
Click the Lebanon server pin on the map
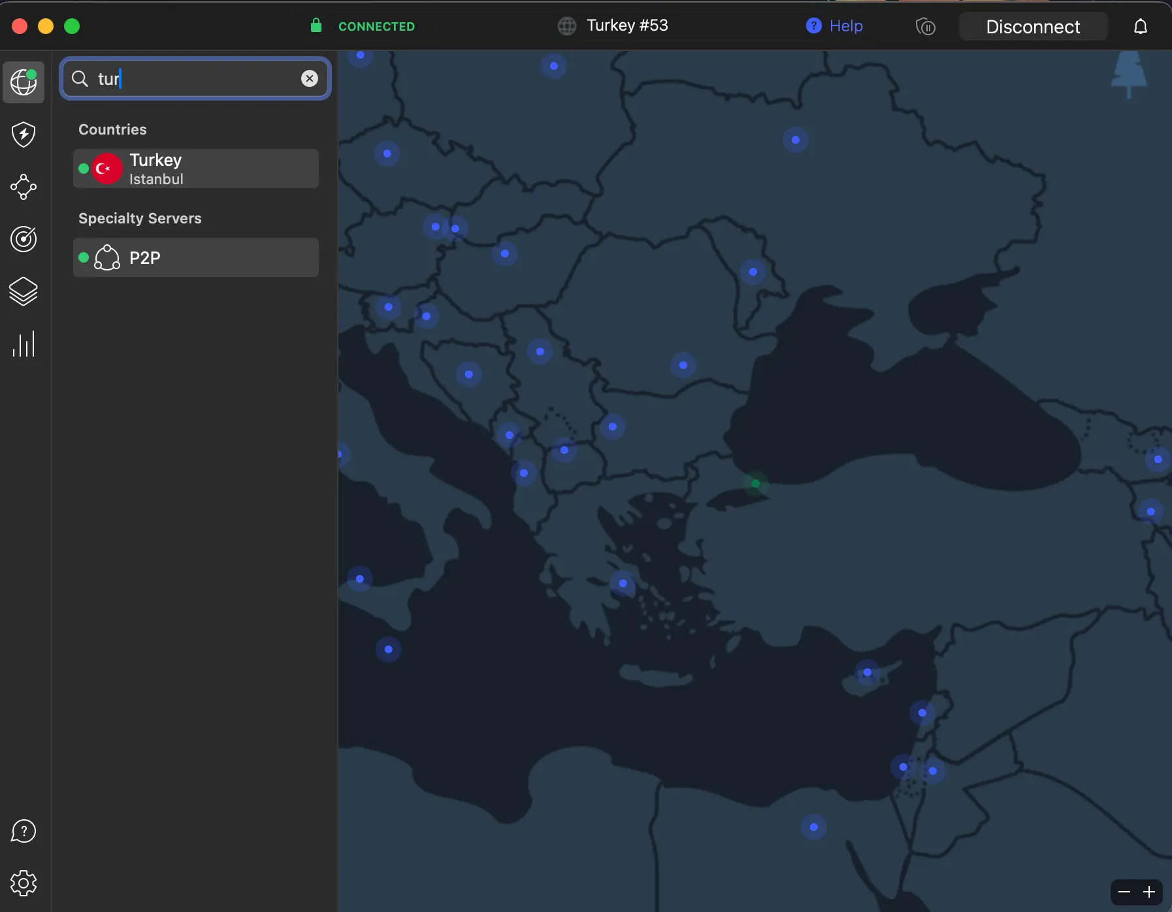tap(922, 713)
